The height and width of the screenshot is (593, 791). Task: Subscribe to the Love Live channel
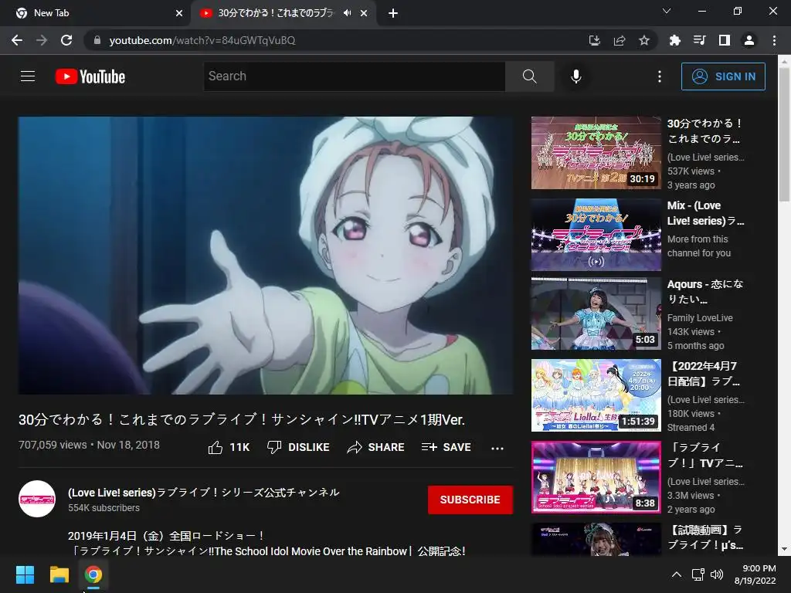point(470,500)
